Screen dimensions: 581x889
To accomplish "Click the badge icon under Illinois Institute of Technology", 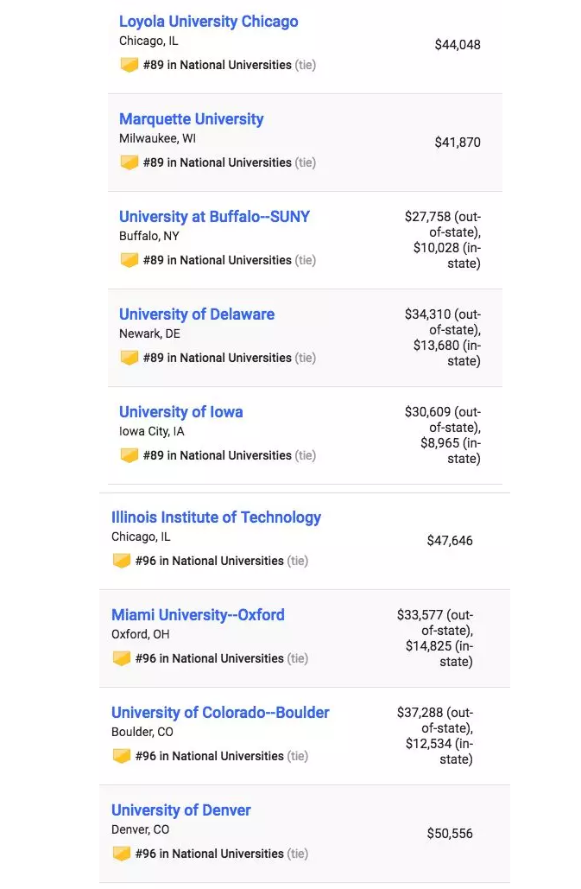I will click(x=121, y=560).
